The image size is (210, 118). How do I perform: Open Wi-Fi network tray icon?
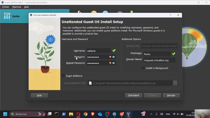[x=174, y=114]
